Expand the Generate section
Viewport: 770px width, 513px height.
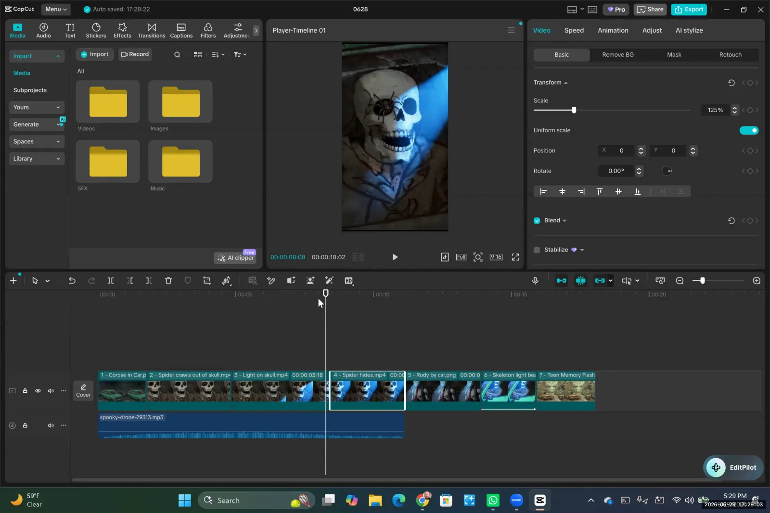37,125
